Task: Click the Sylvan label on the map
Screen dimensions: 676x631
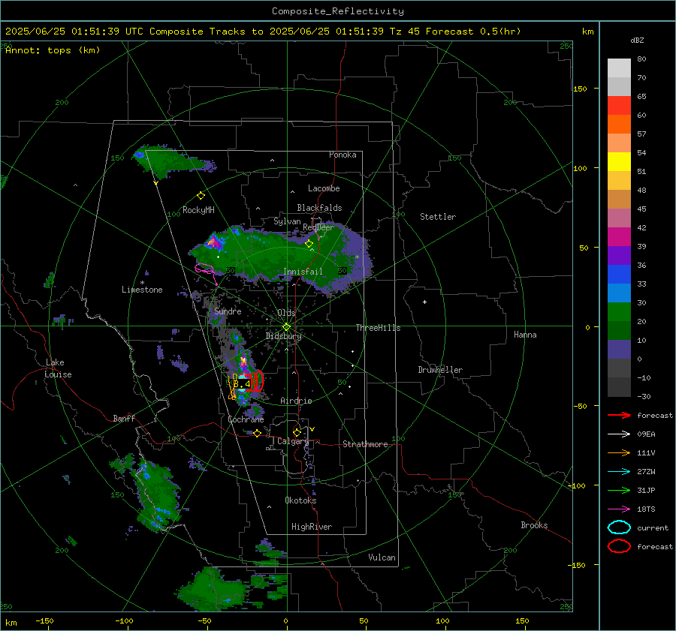Action: tap(287, 221)
